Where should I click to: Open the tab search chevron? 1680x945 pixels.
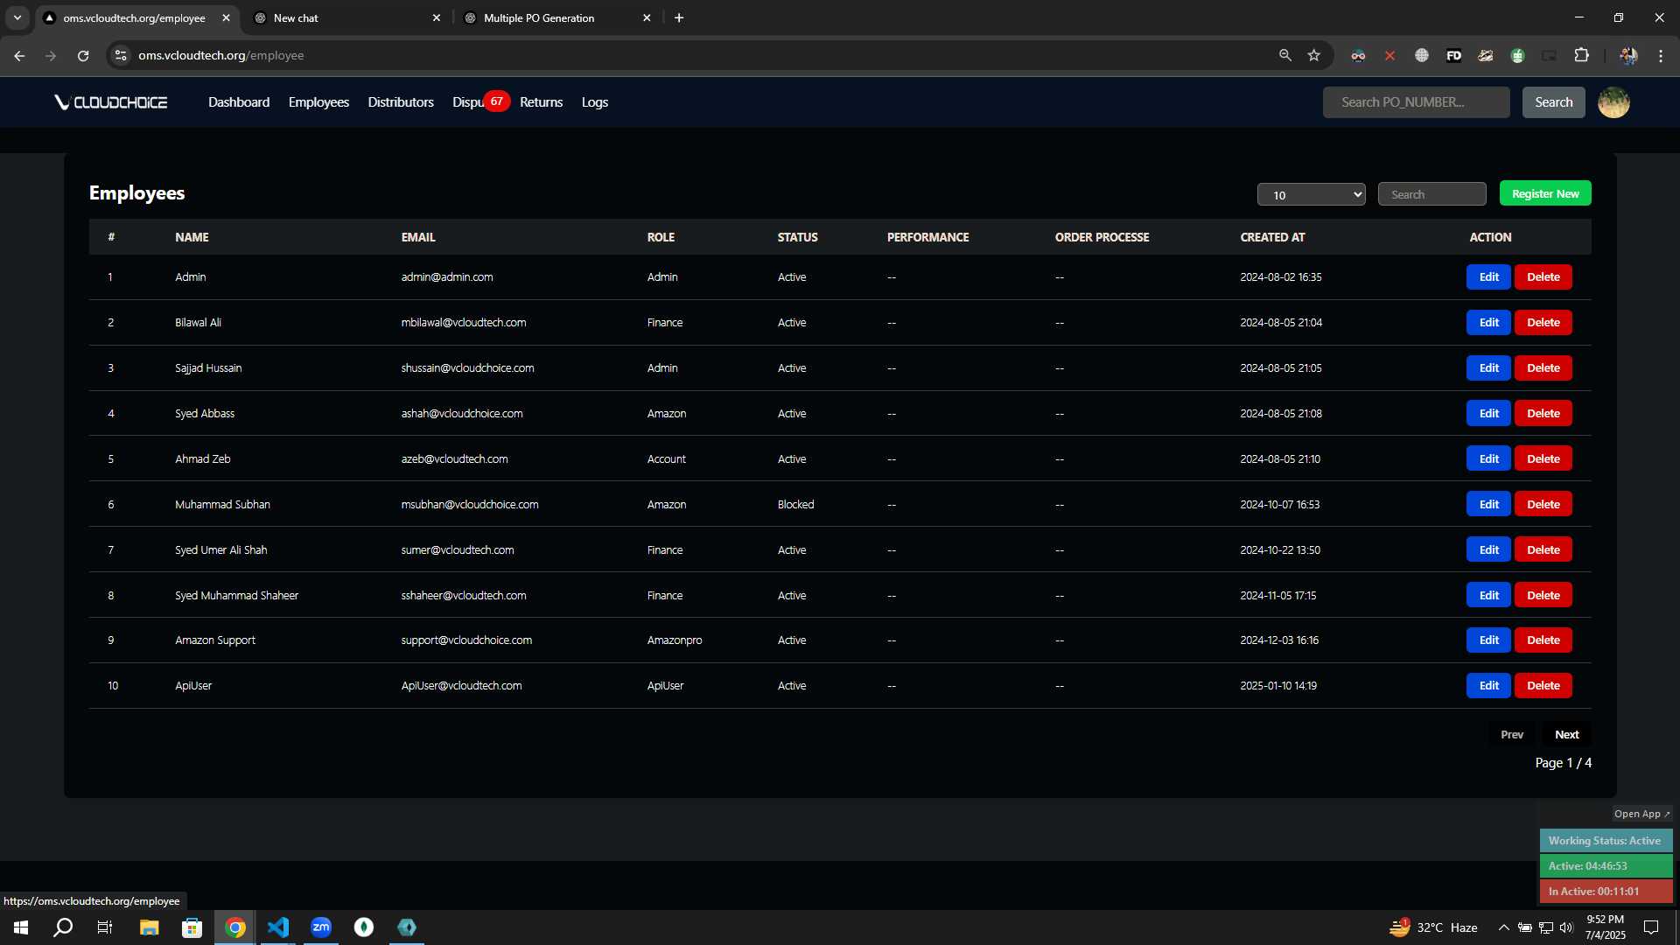[17, 17]
